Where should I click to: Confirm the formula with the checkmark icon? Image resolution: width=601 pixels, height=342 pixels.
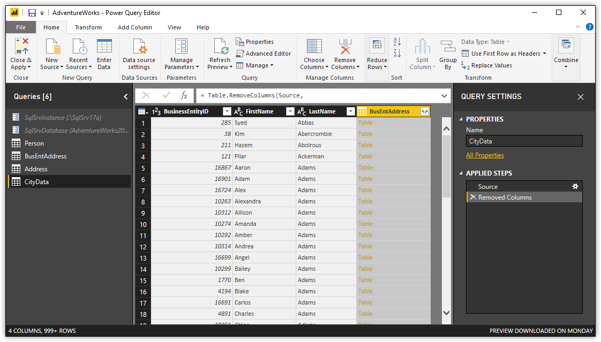[166, 95]
